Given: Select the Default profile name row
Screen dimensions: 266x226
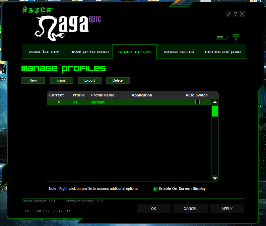Looking at the screenshot, I should [x=98, y=102].
